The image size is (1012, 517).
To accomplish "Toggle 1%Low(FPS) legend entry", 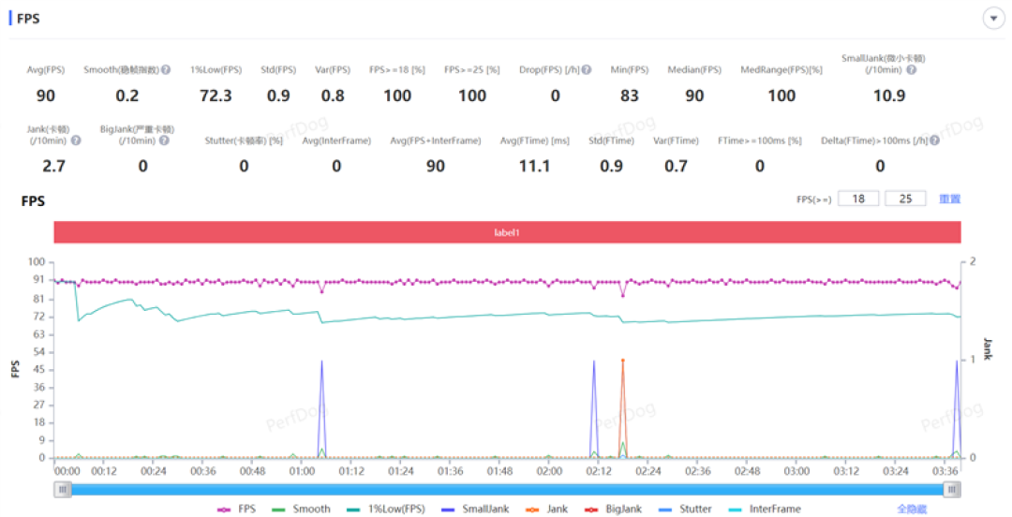I will click(386, 510).
